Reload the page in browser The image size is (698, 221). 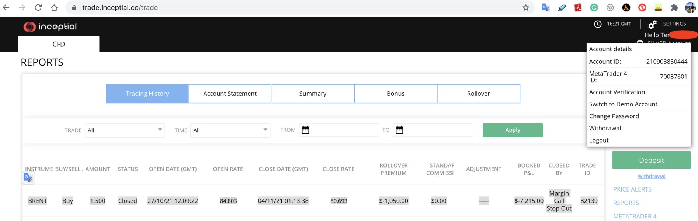[38, 8]
